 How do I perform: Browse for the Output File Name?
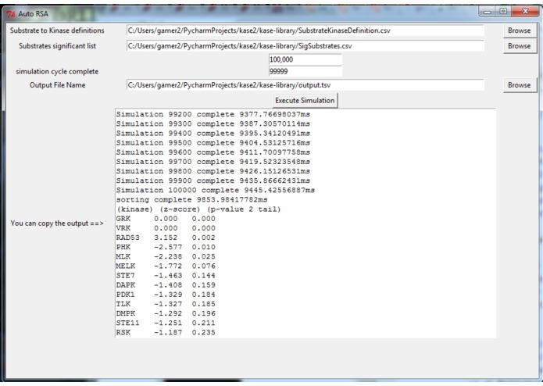519,85
